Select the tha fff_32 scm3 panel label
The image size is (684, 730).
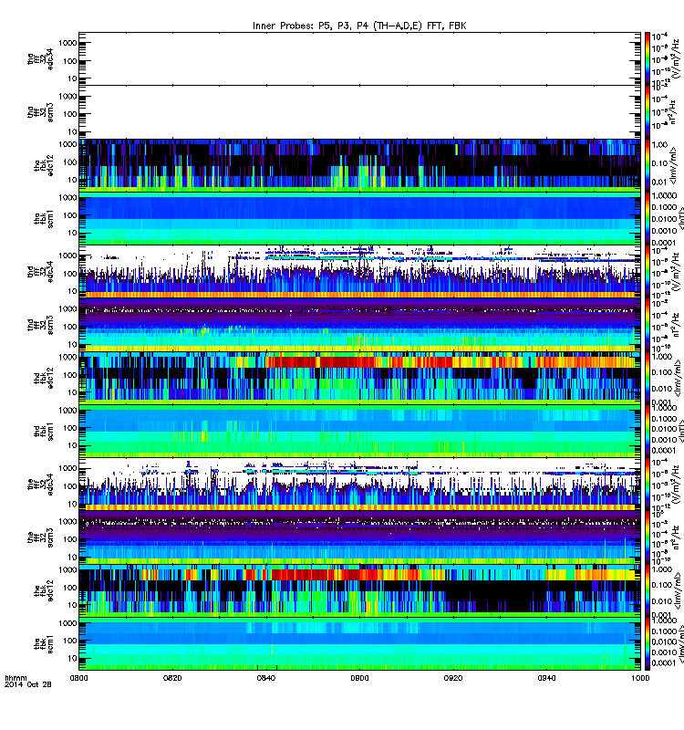tap(40, 112)
